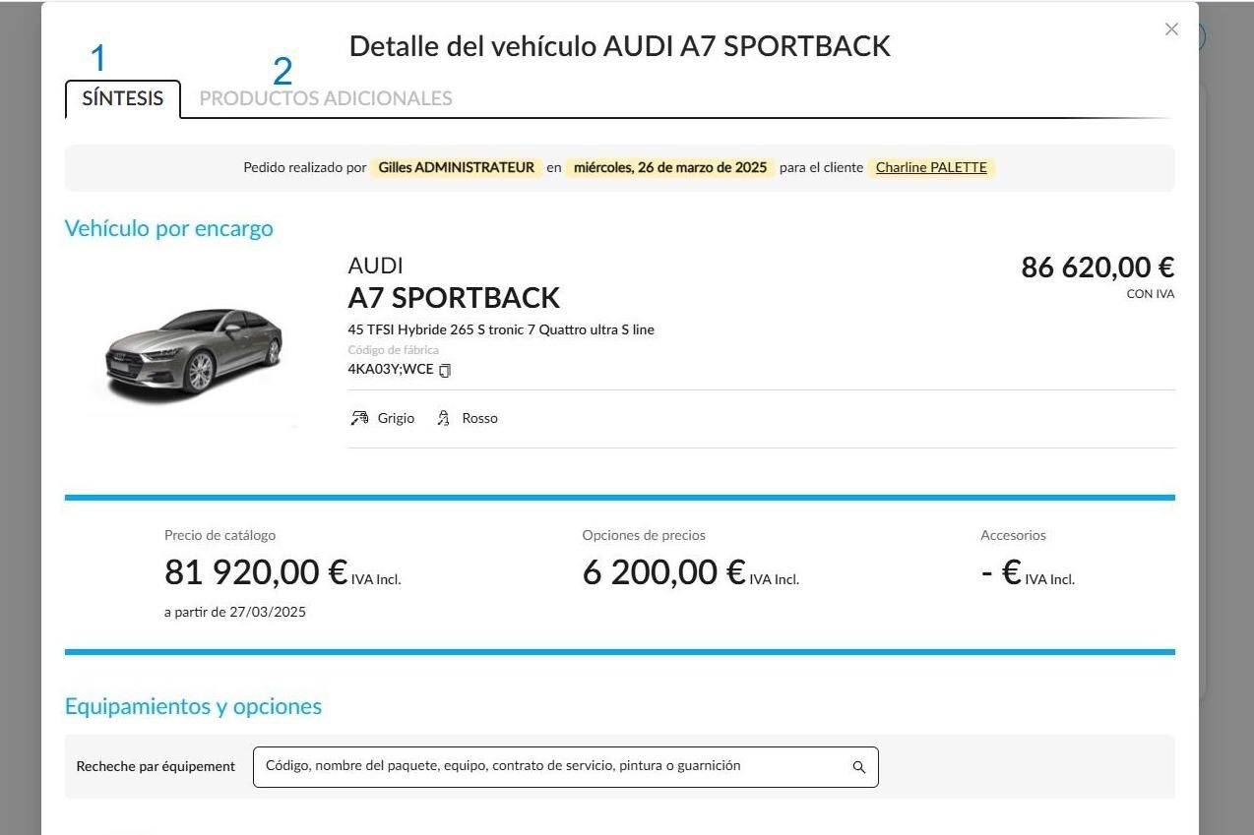This screenshot has height=835, width=1254.
Task: Click the options price 6 200,00 €
Action: [664, 572]
